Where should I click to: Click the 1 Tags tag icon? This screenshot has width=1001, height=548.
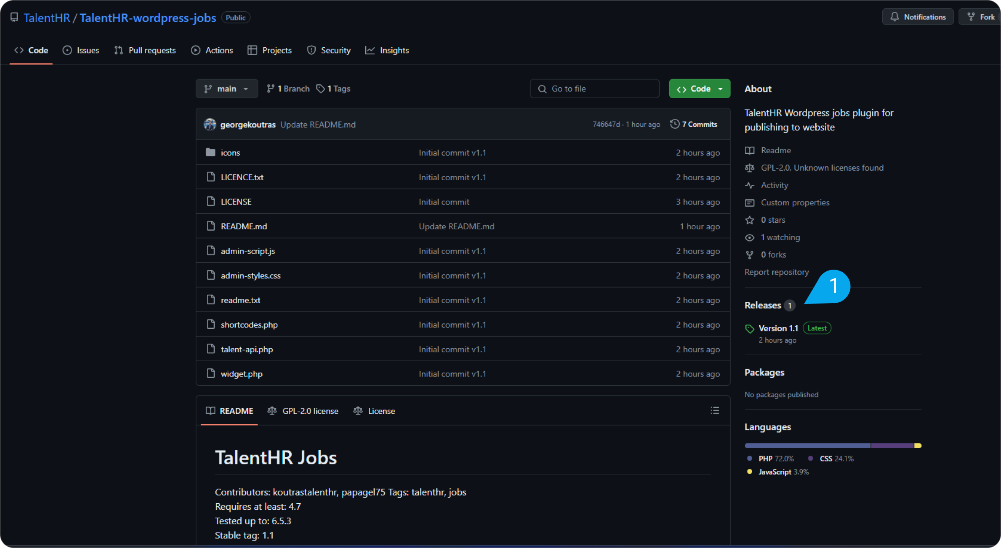click(320, 89)
